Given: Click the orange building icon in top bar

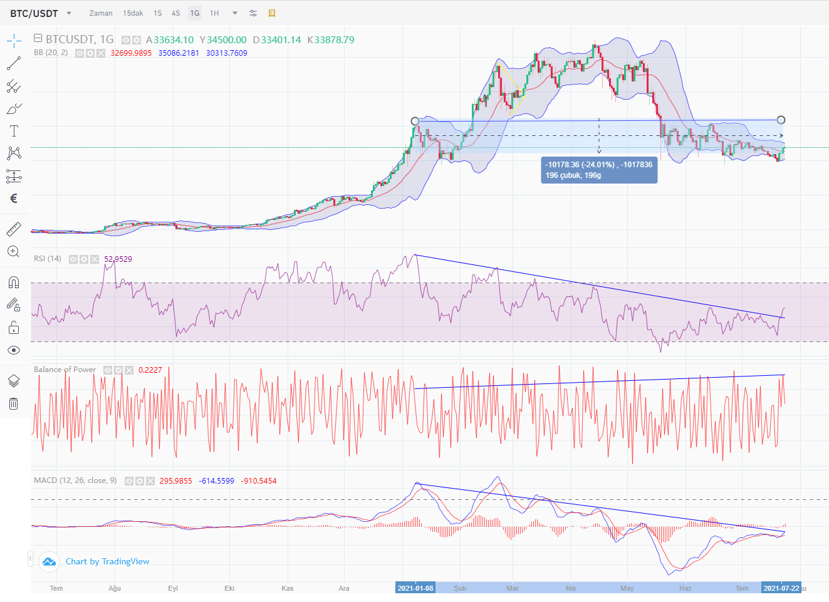Looking at the screenshot, I should pyautogui.click(x=272, y=13).
